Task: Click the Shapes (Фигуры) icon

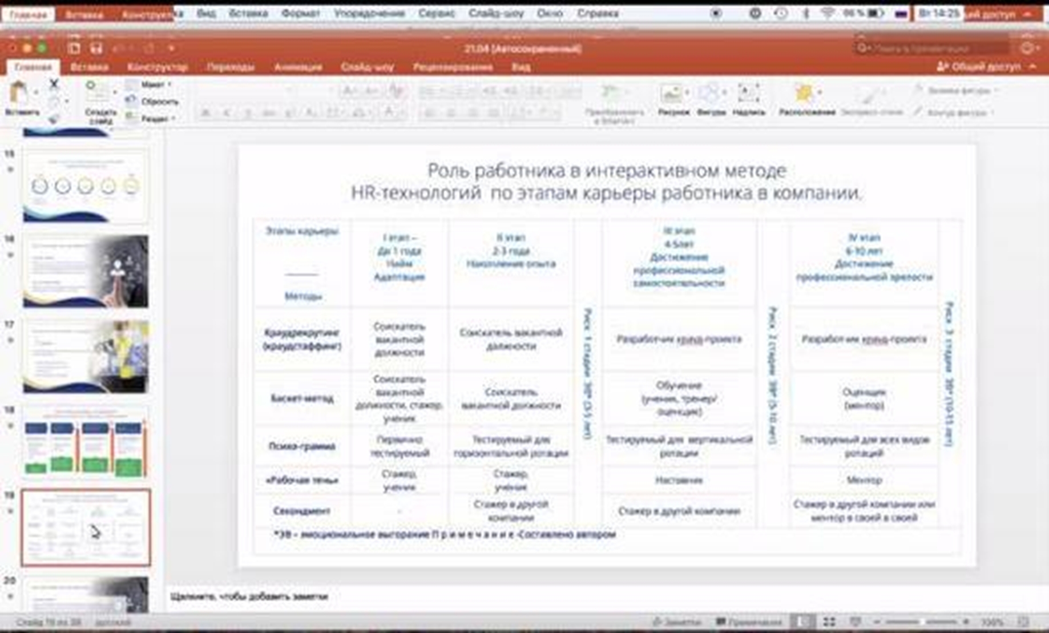Action: click(710, 94)
